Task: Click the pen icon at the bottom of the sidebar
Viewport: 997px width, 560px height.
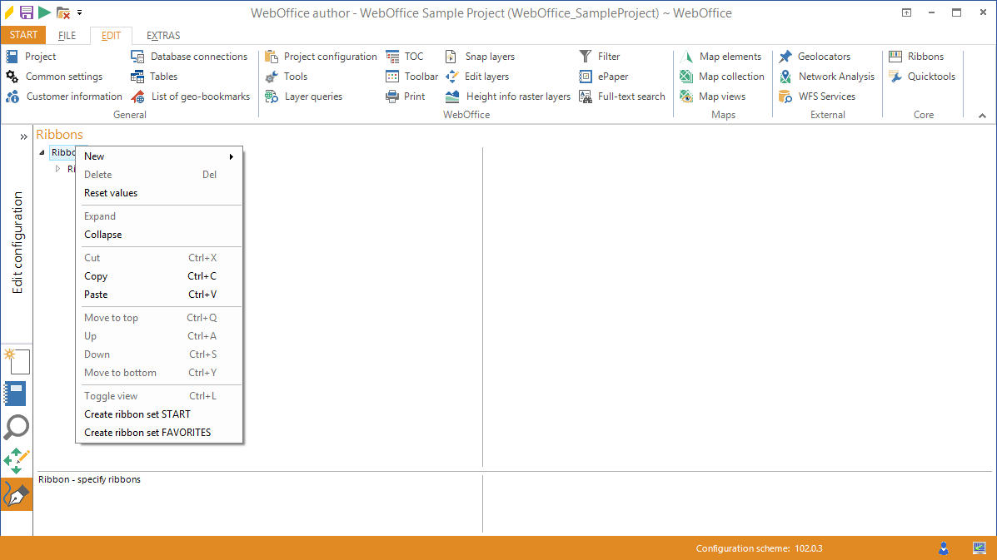Action: tap(17, 493)
